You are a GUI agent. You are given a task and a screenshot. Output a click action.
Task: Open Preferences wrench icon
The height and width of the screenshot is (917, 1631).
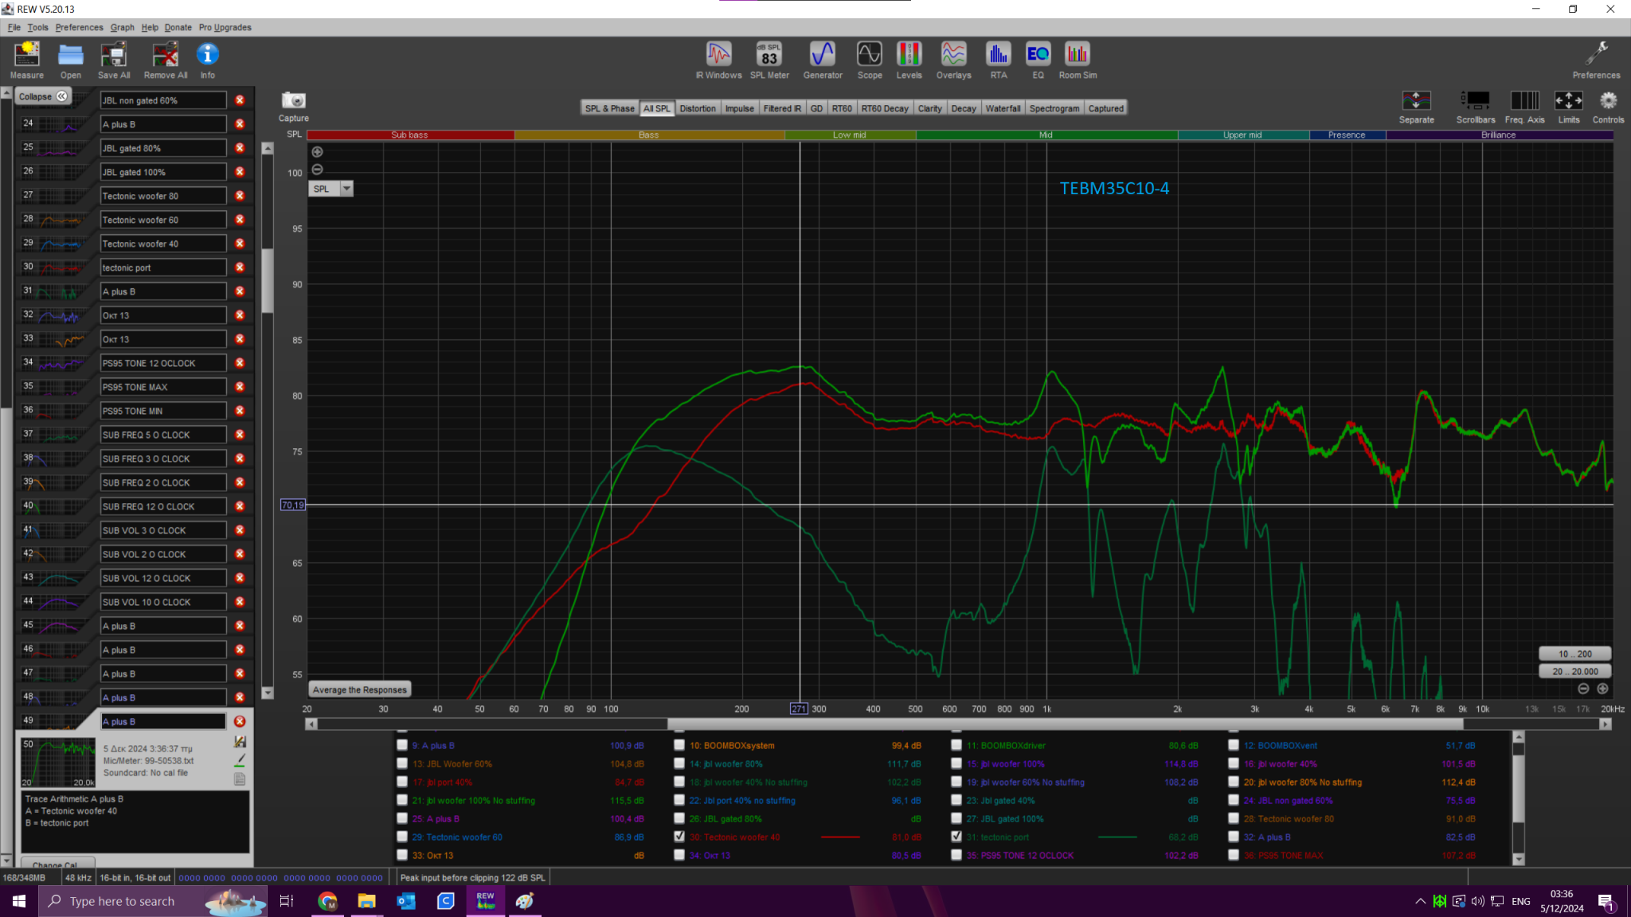[x=1596, y=60]
